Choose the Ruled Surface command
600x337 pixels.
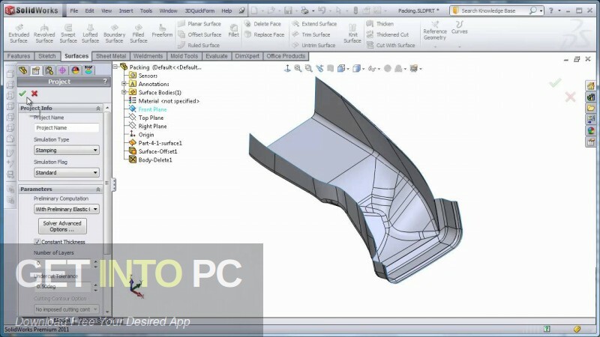pos(199,45)
